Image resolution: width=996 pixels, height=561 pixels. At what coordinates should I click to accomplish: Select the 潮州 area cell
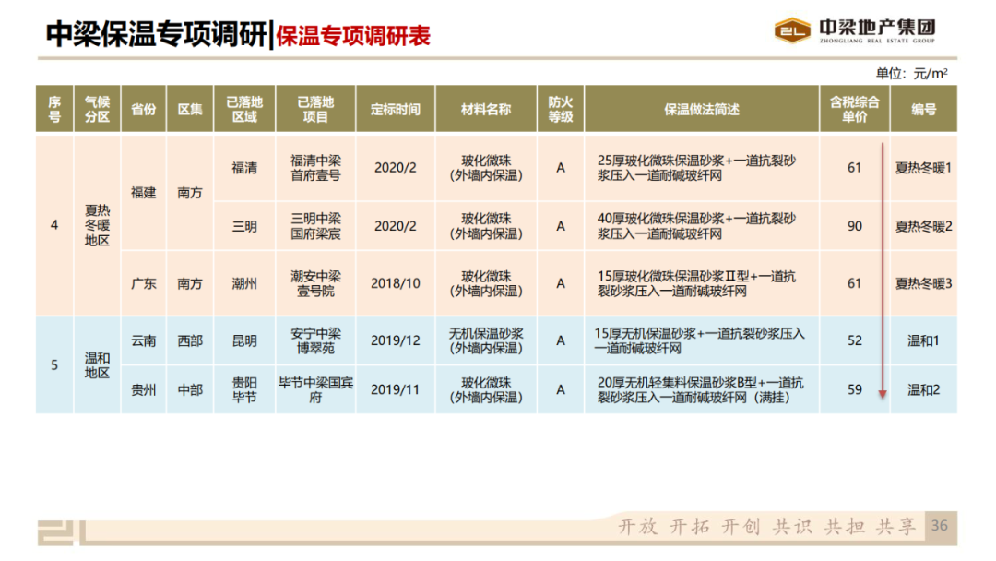[244, 283]
